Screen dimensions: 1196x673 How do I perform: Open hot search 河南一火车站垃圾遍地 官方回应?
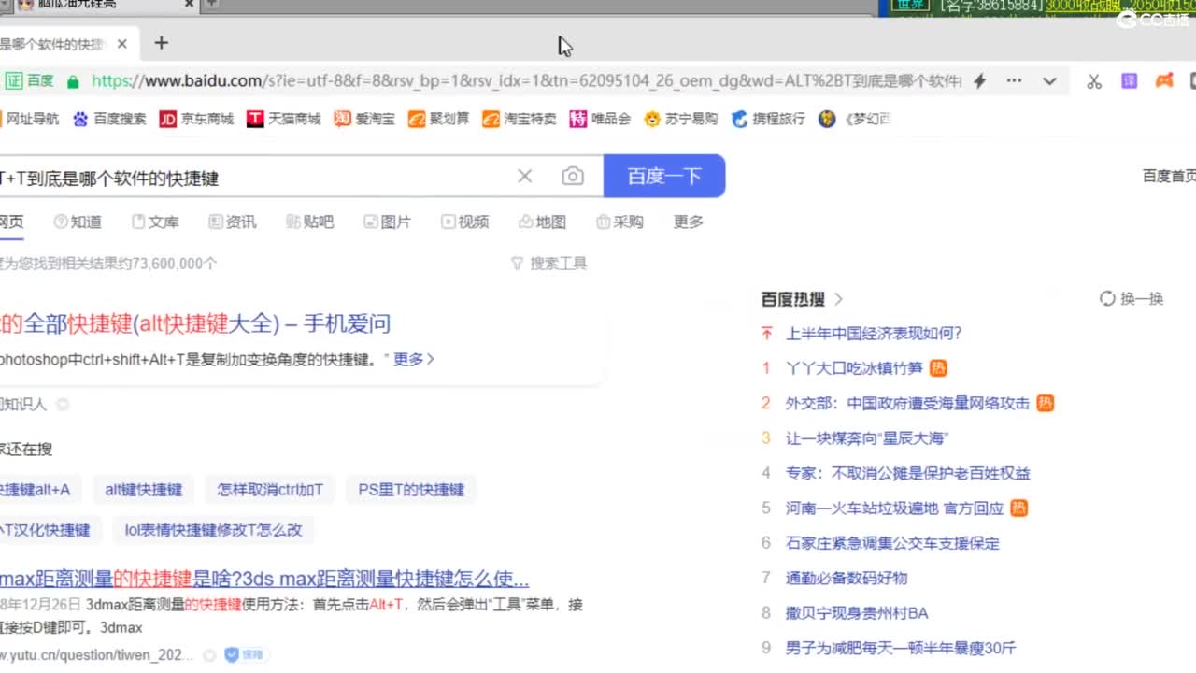(x=894, y=508)
